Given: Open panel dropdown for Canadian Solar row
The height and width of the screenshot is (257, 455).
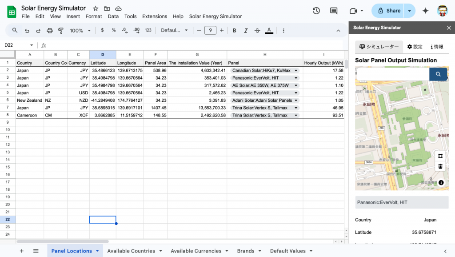Looking at the screenshot, I should tap(296, 71).
